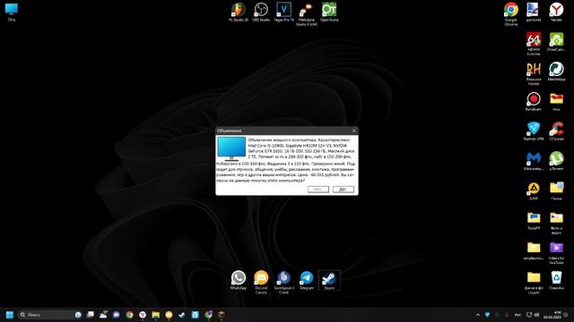This screenshot has width=574, height=322.
Task: Open Discord Canary shortcut
Action: (x=261, y=283)
